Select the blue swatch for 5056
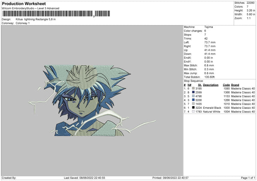The image size is (257, 181). (193, 100)
